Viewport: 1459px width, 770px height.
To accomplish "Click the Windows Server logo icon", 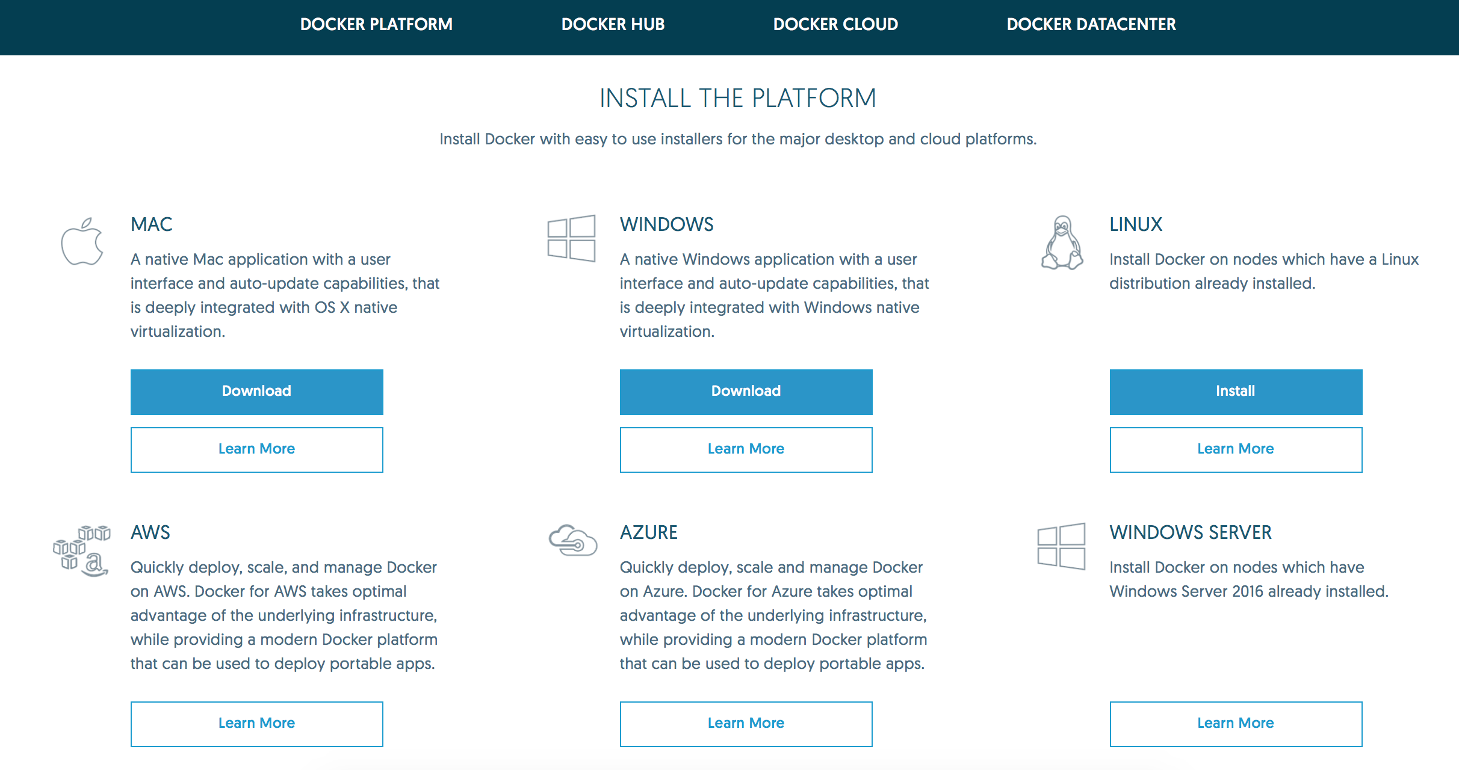I will click(1061, 546).
